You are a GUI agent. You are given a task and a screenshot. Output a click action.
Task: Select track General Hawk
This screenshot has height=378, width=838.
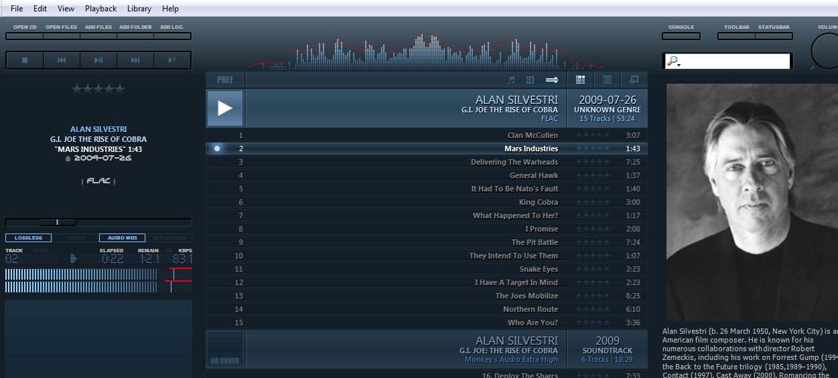pos(427,175)
